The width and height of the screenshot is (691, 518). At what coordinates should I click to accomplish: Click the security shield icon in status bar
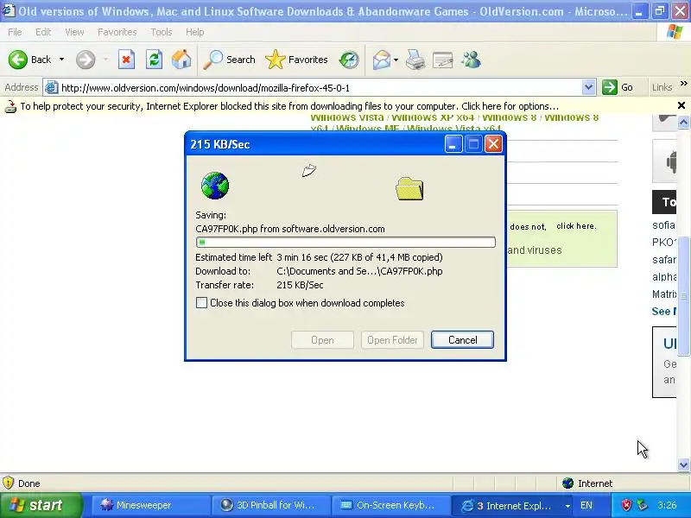8,483
